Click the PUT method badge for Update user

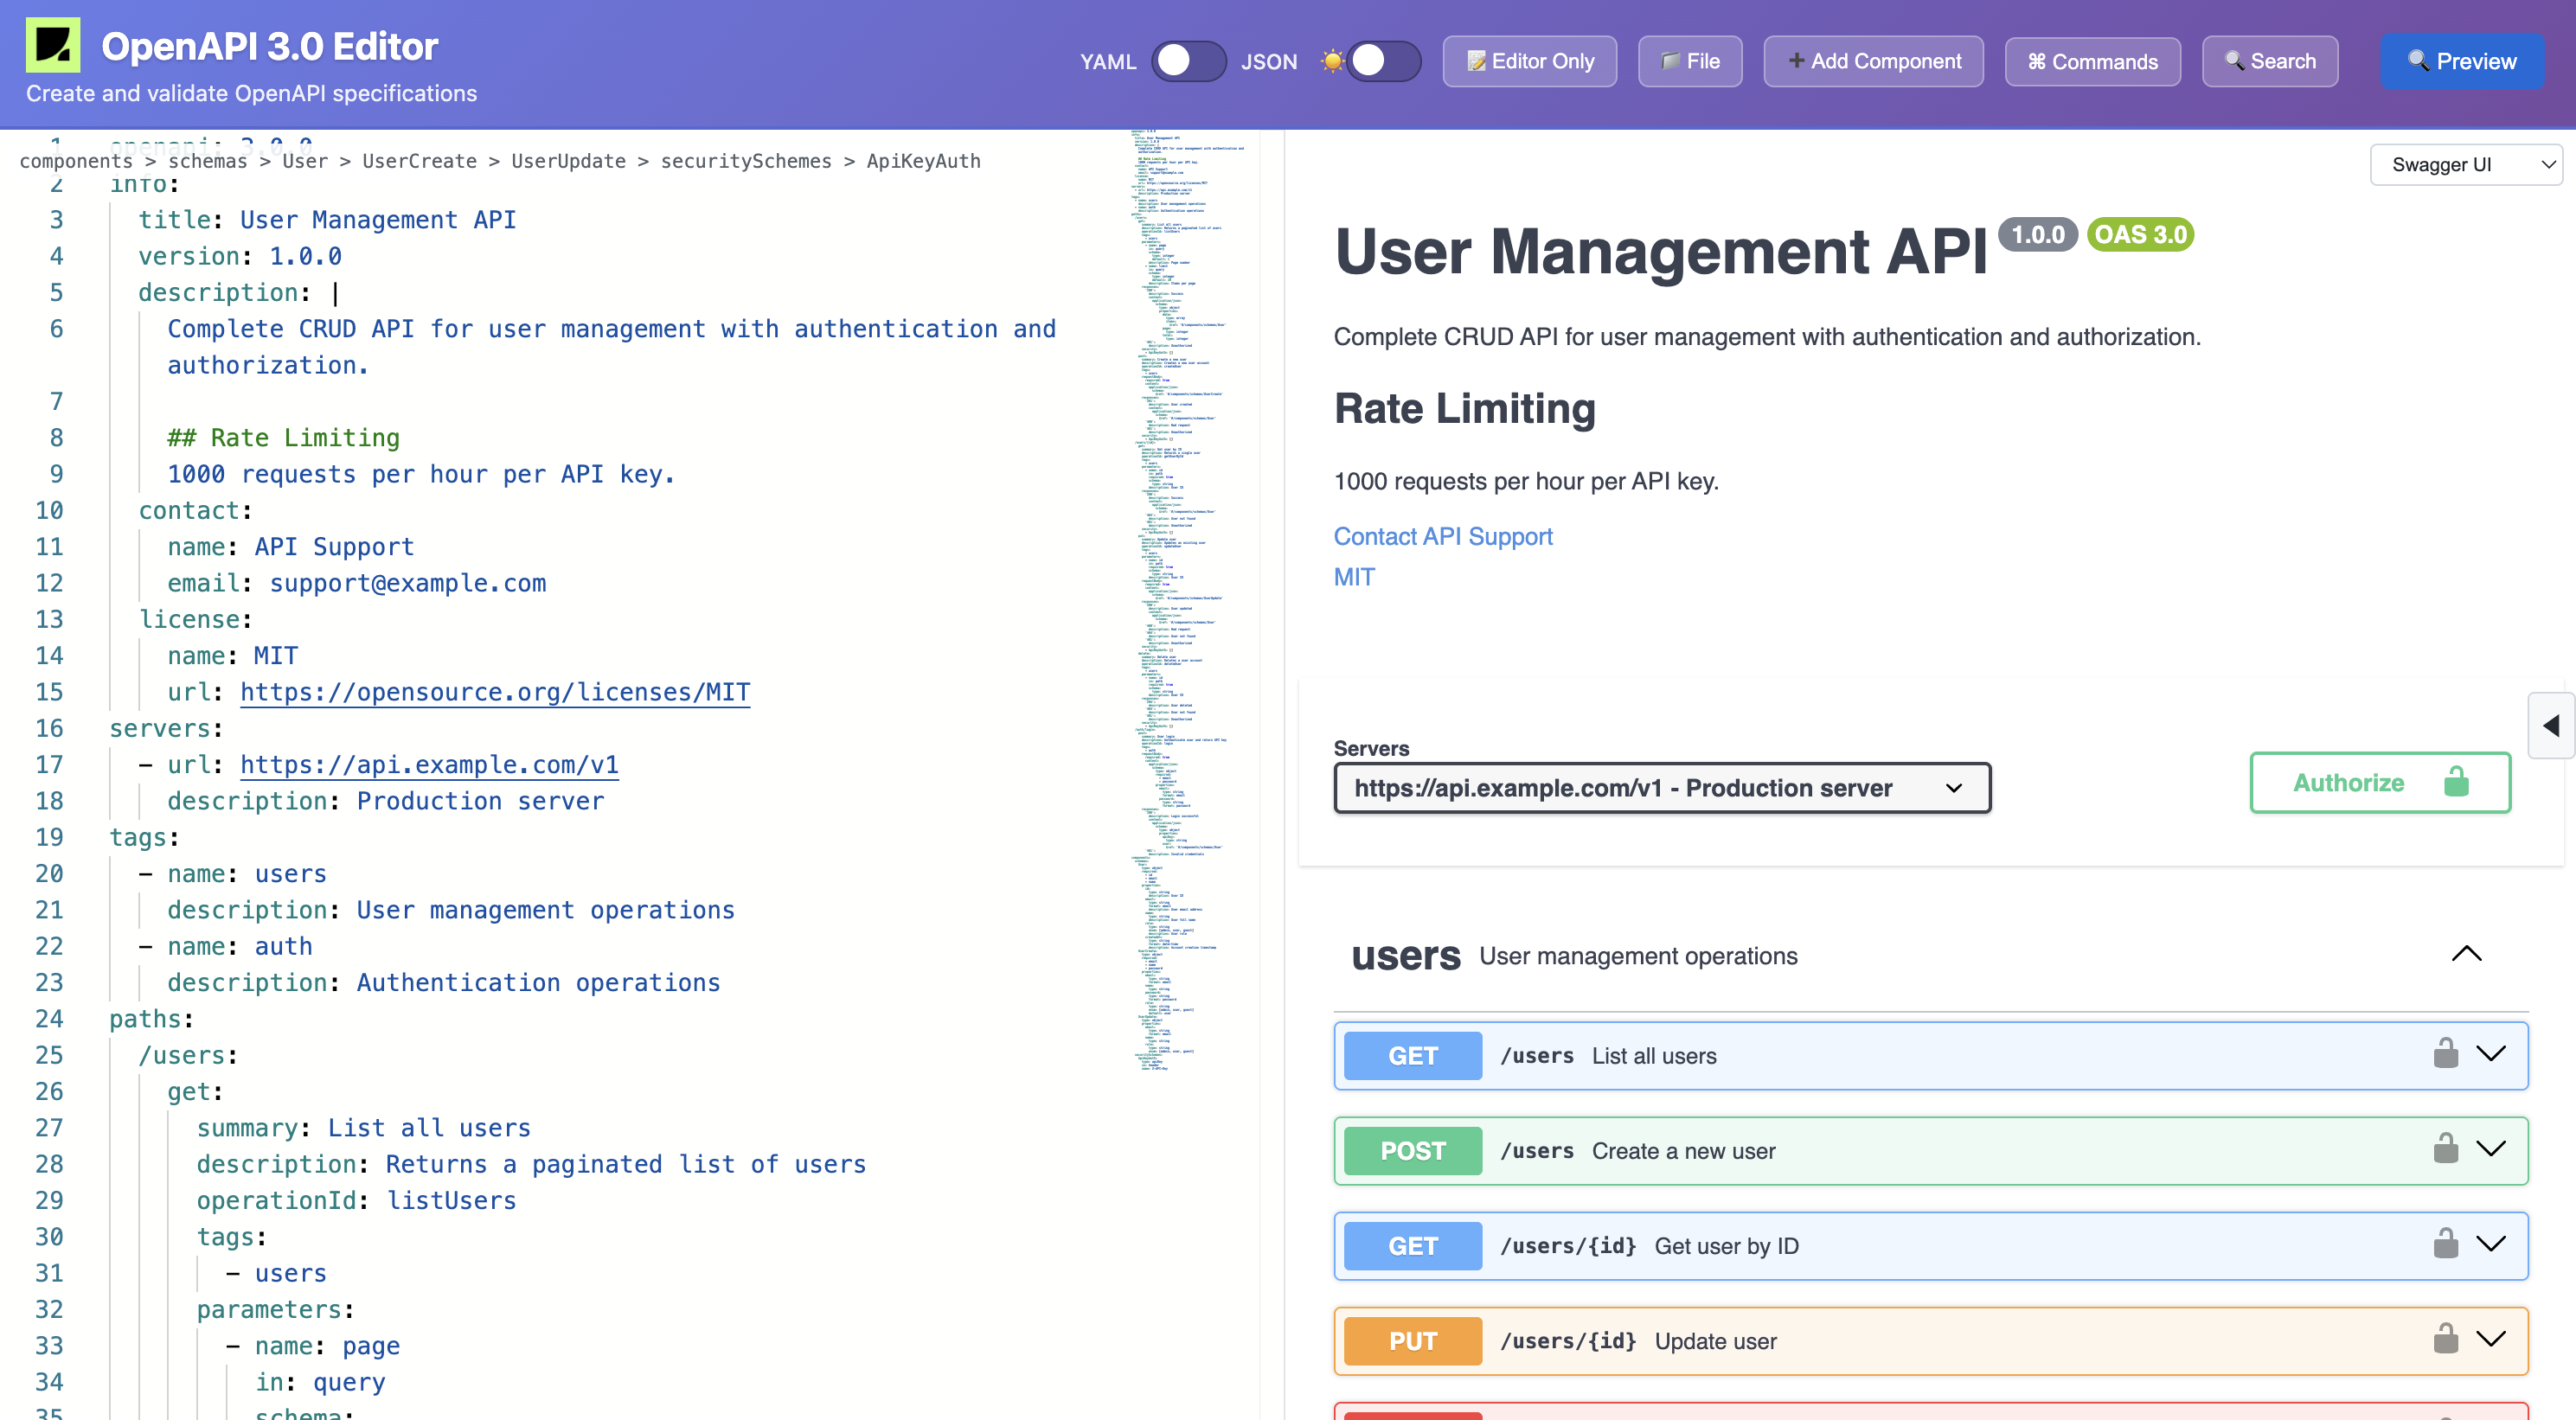(x=1413, y=1341)
